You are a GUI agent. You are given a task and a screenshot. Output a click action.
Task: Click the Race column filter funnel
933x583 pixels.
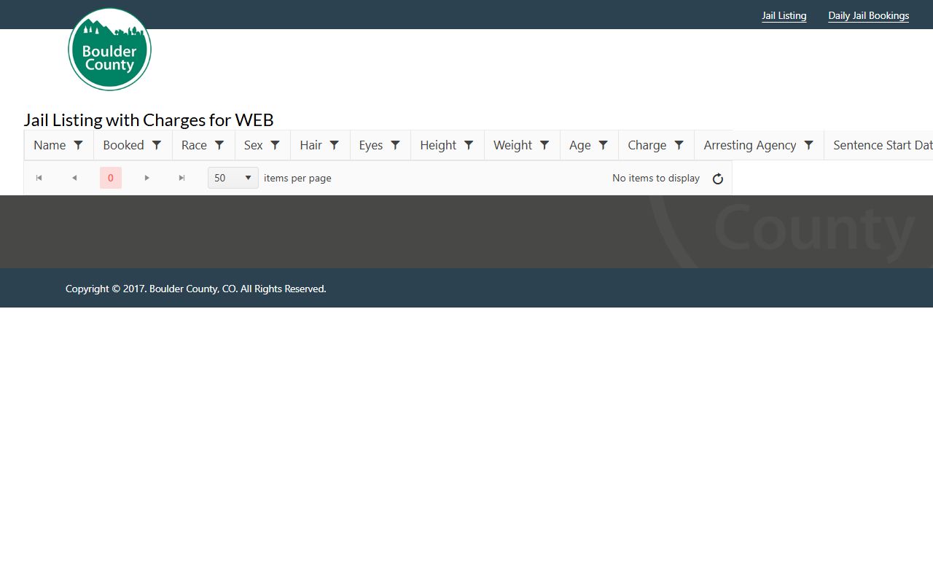pos(219,145)
